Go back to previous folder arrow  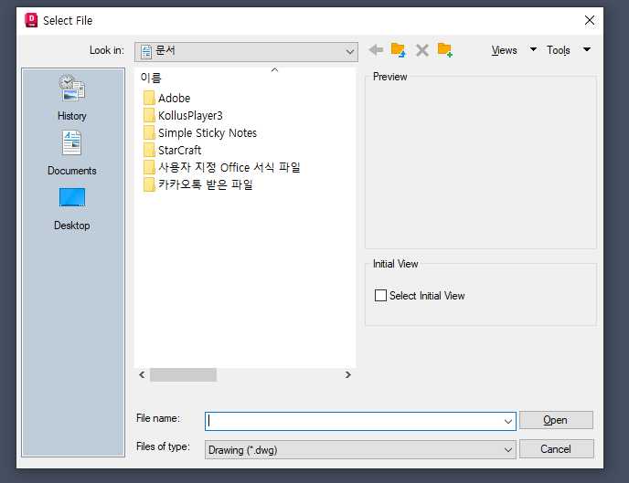coord(377,50)
